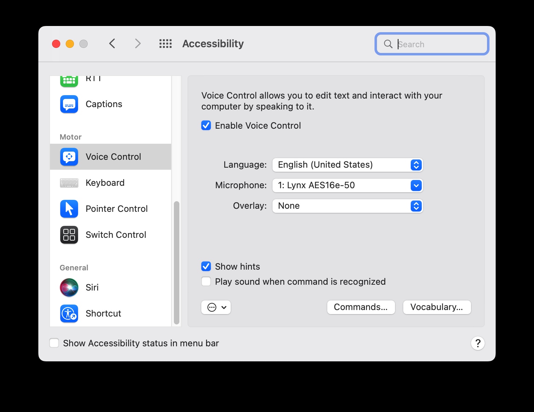The image size is (534, 412).
Task: Click the Motor section heading
Action: [x=71, y=137]
